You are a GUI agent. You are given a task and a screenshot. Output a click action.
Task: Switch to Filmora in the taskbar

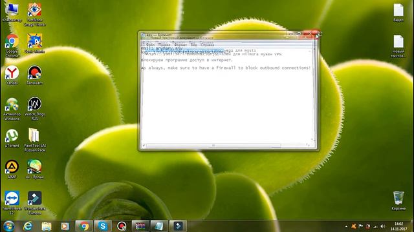pos(178,226)
